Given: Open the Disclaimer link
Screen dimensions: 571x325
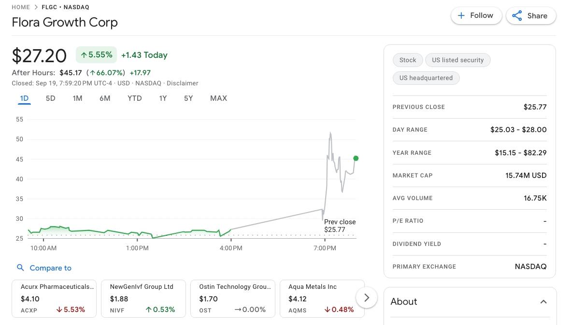Looking at the screenshot, I should pyautogui.click(x=183, y=83).
